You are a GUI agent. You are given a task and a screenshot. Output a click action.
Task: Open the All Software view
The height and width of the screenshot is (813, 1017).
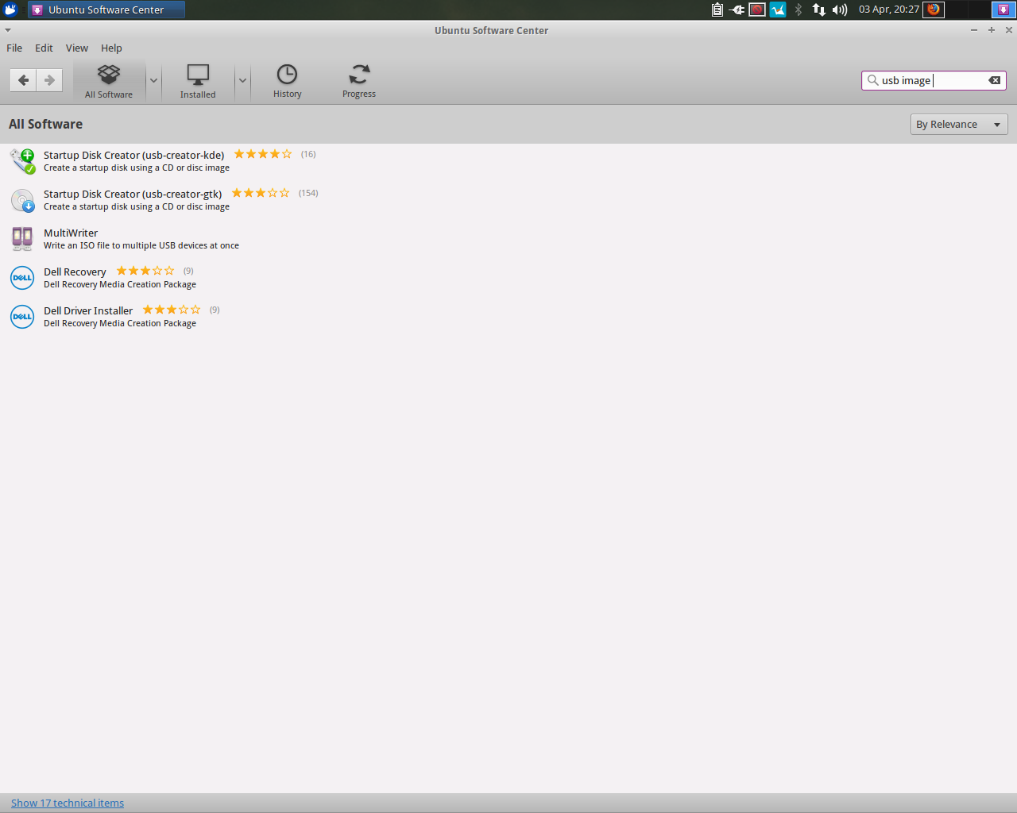pos(109,81)
